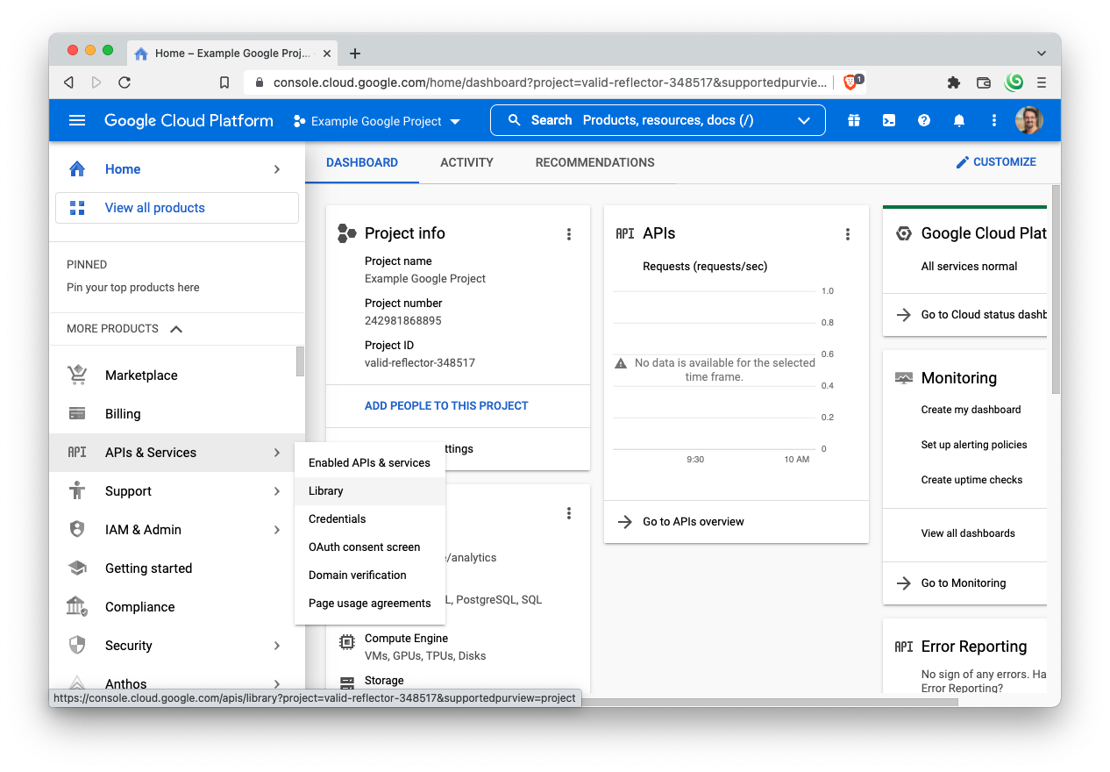Open notifications bell icon
The width and height of the screenshot is (1110, 772).
(959, 120)
